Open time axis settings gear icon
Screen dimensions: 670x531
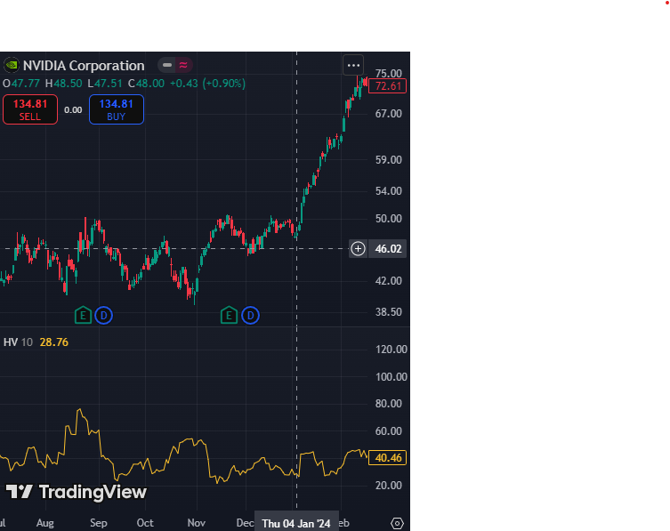tap(397, 523)
